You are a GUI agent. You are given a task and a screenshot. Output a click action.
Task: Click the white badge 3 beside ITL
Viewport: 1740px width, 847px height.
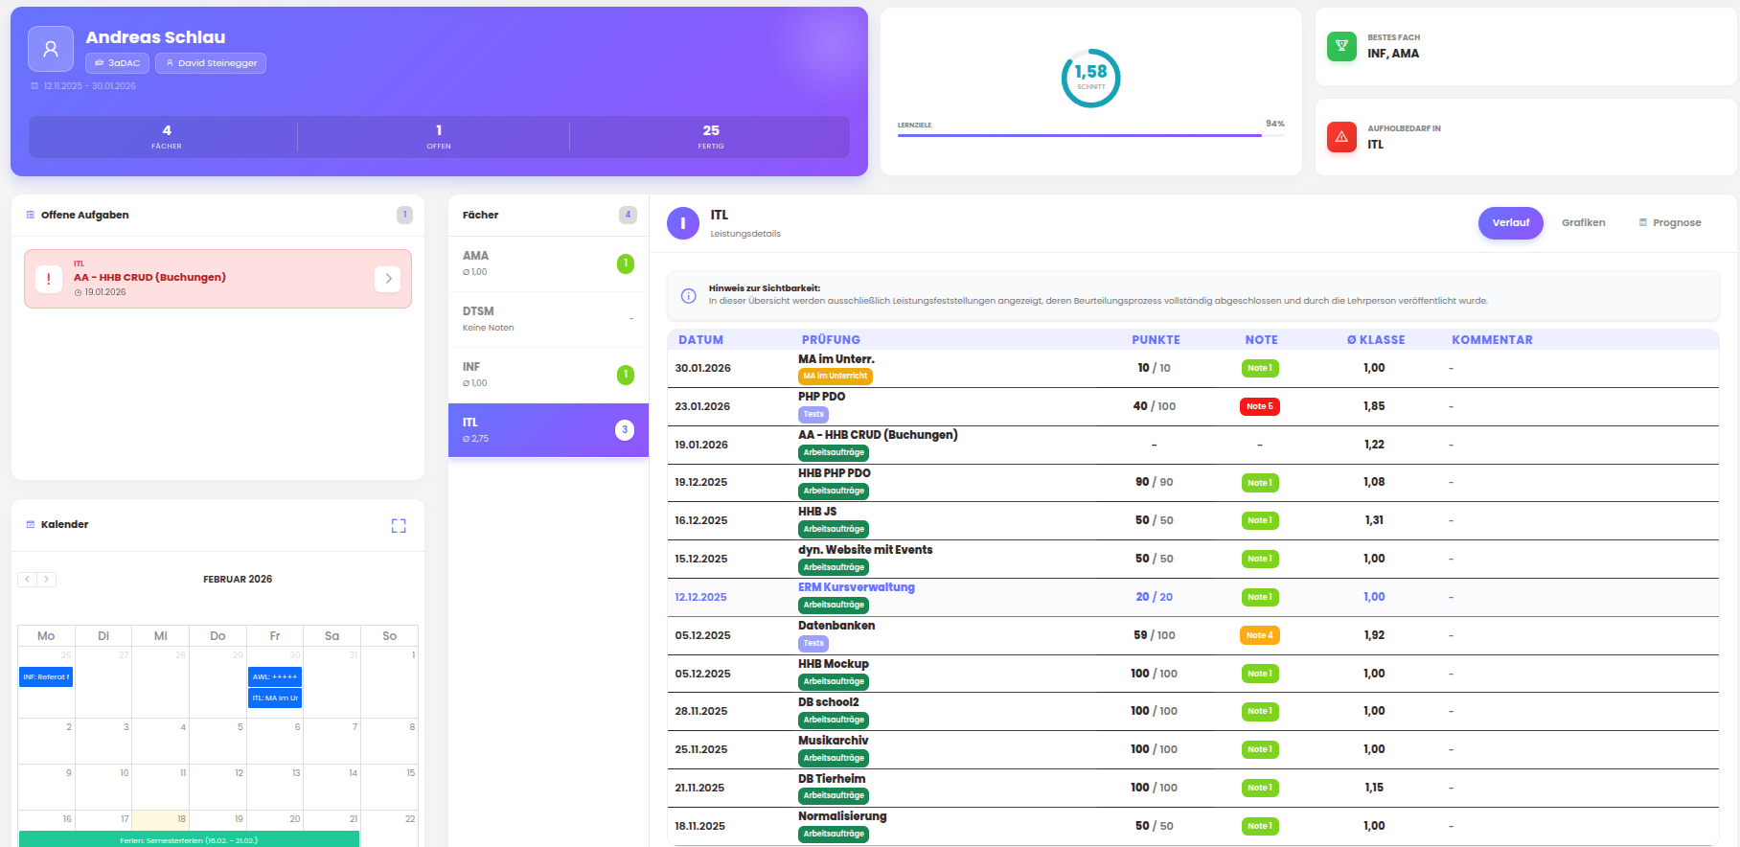[625, 430]
